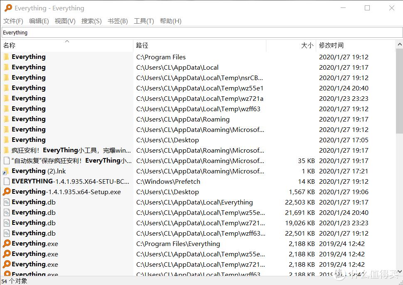Open the 视图(V) menu
This screenshot has height=285, width=403.
coord(65,21)
